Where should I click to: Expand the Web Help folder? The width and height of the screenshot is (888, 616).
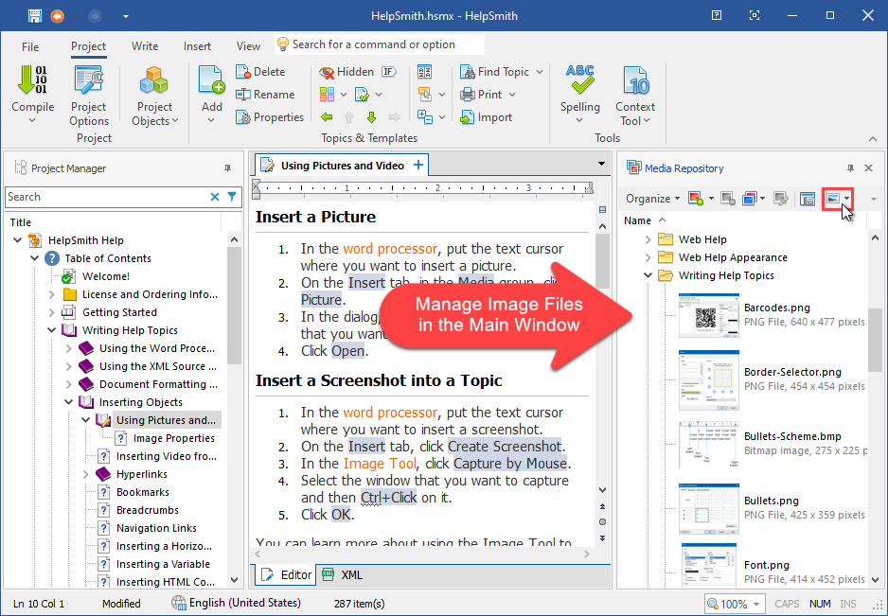(x=648, y=239)
